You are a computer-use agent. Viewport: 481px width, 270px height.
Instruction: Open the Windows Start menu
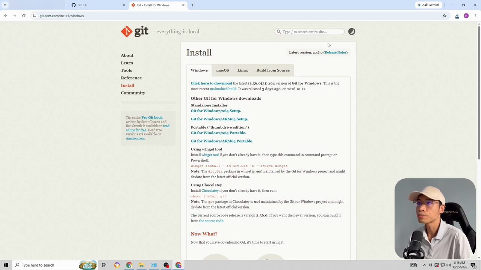click(x=6, y=265)
